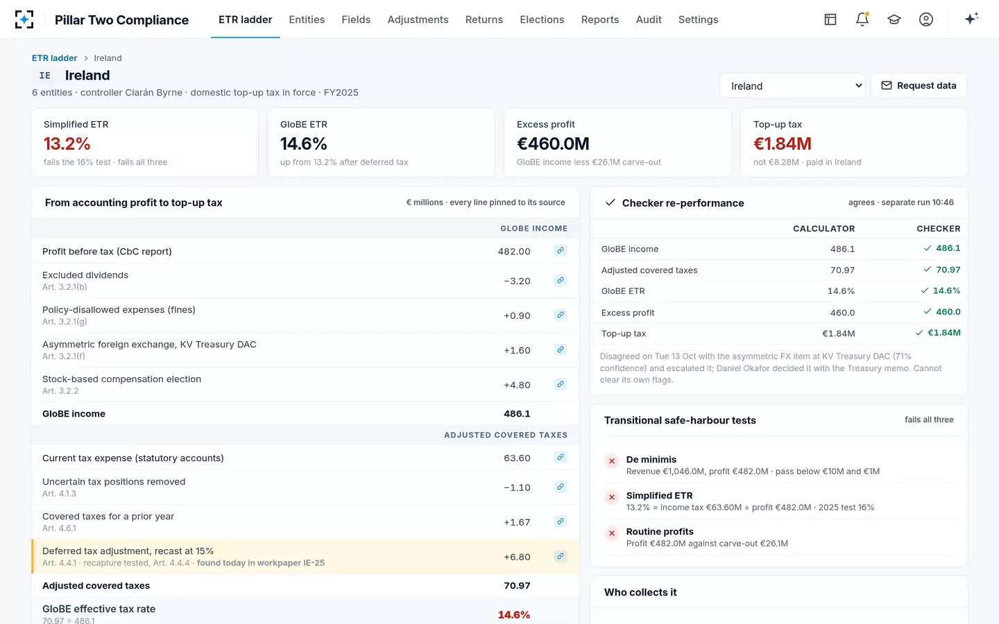This screenshot has width=999, height=624.
Task: Click the De minimis test revenue description
Action: pos(753,471)
